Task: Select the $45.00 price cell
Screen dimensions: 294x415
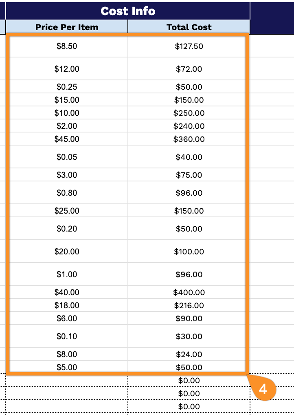Action: [x=67, y=139]
